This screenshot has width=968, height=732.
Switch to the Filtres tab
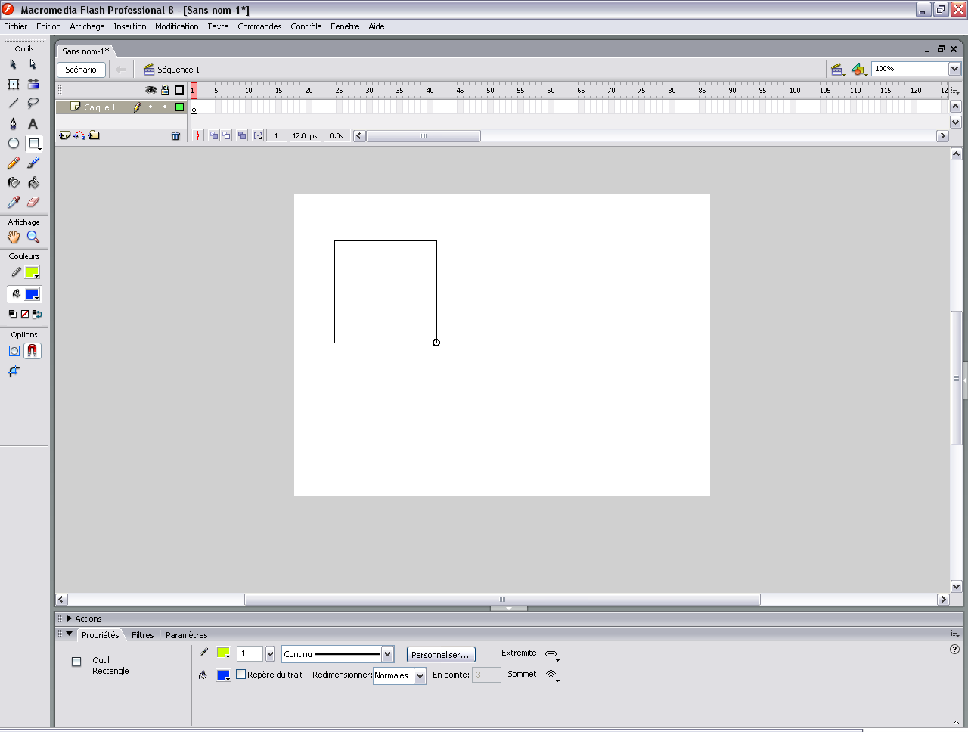point(142,635)
